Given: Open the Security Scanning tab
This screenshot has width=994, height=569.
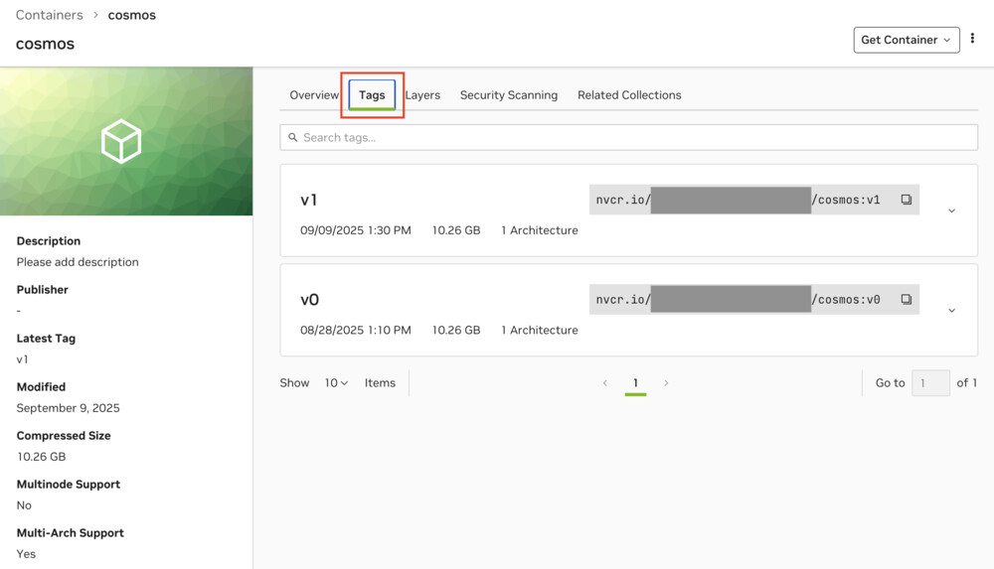Looking at the screenshot, I should [508, 95].
